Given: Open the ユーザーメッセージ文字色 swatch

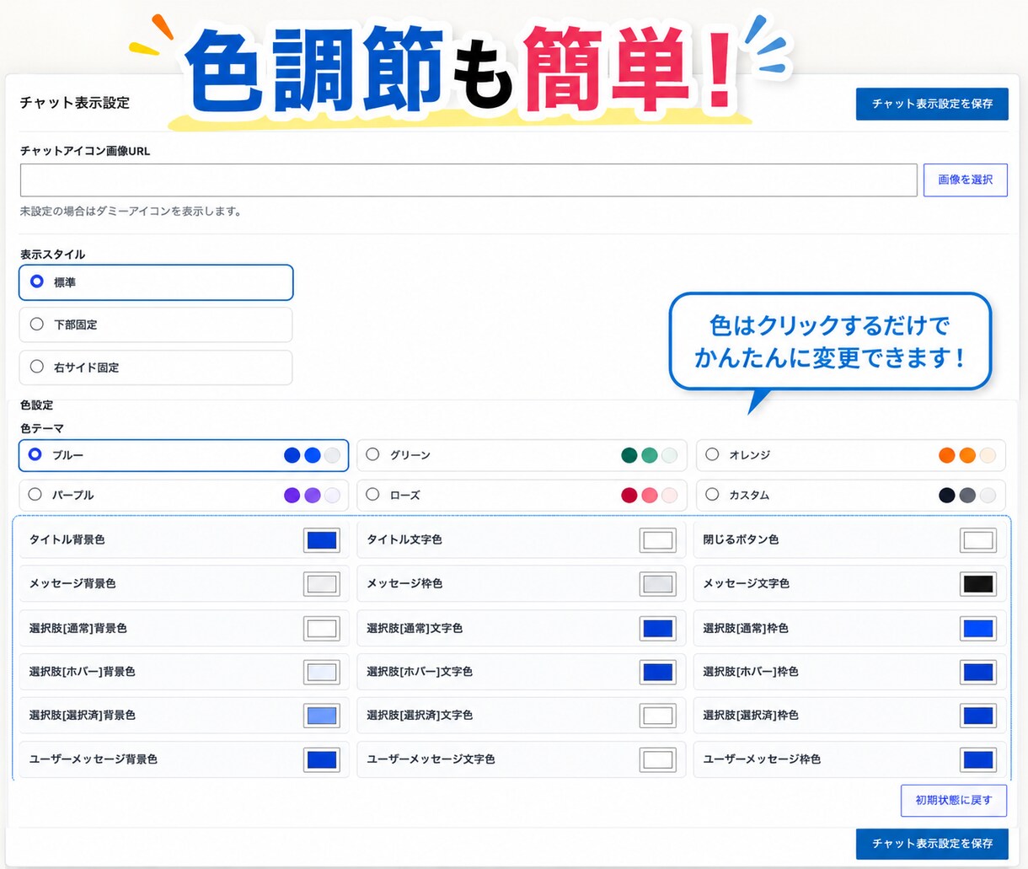Looking at the screenshot, I should (658, 759).
